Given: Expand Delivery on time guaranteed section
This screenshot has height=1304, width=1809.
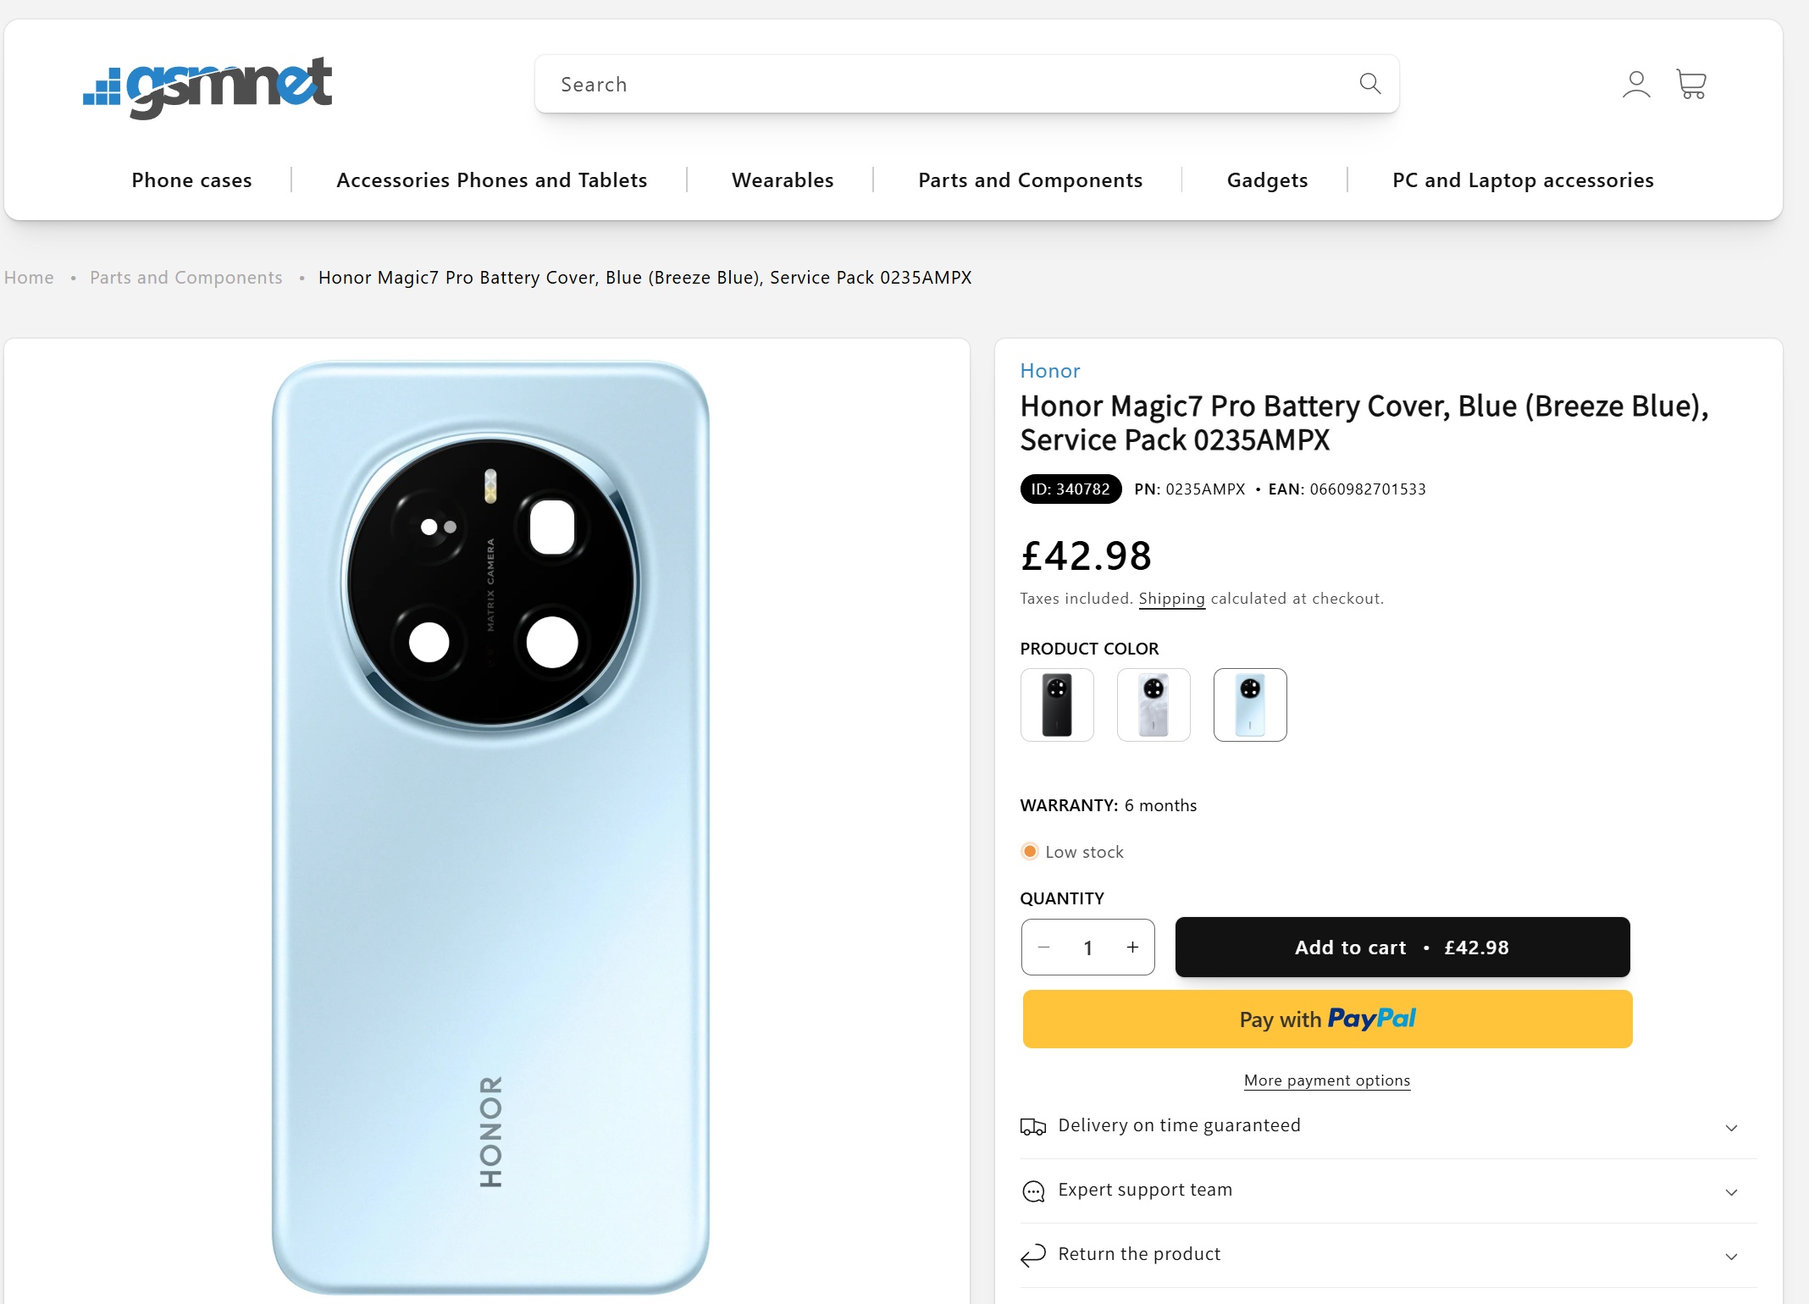Looking at the screenshot, I should pyautogui.click(x=1731, y=1128).
